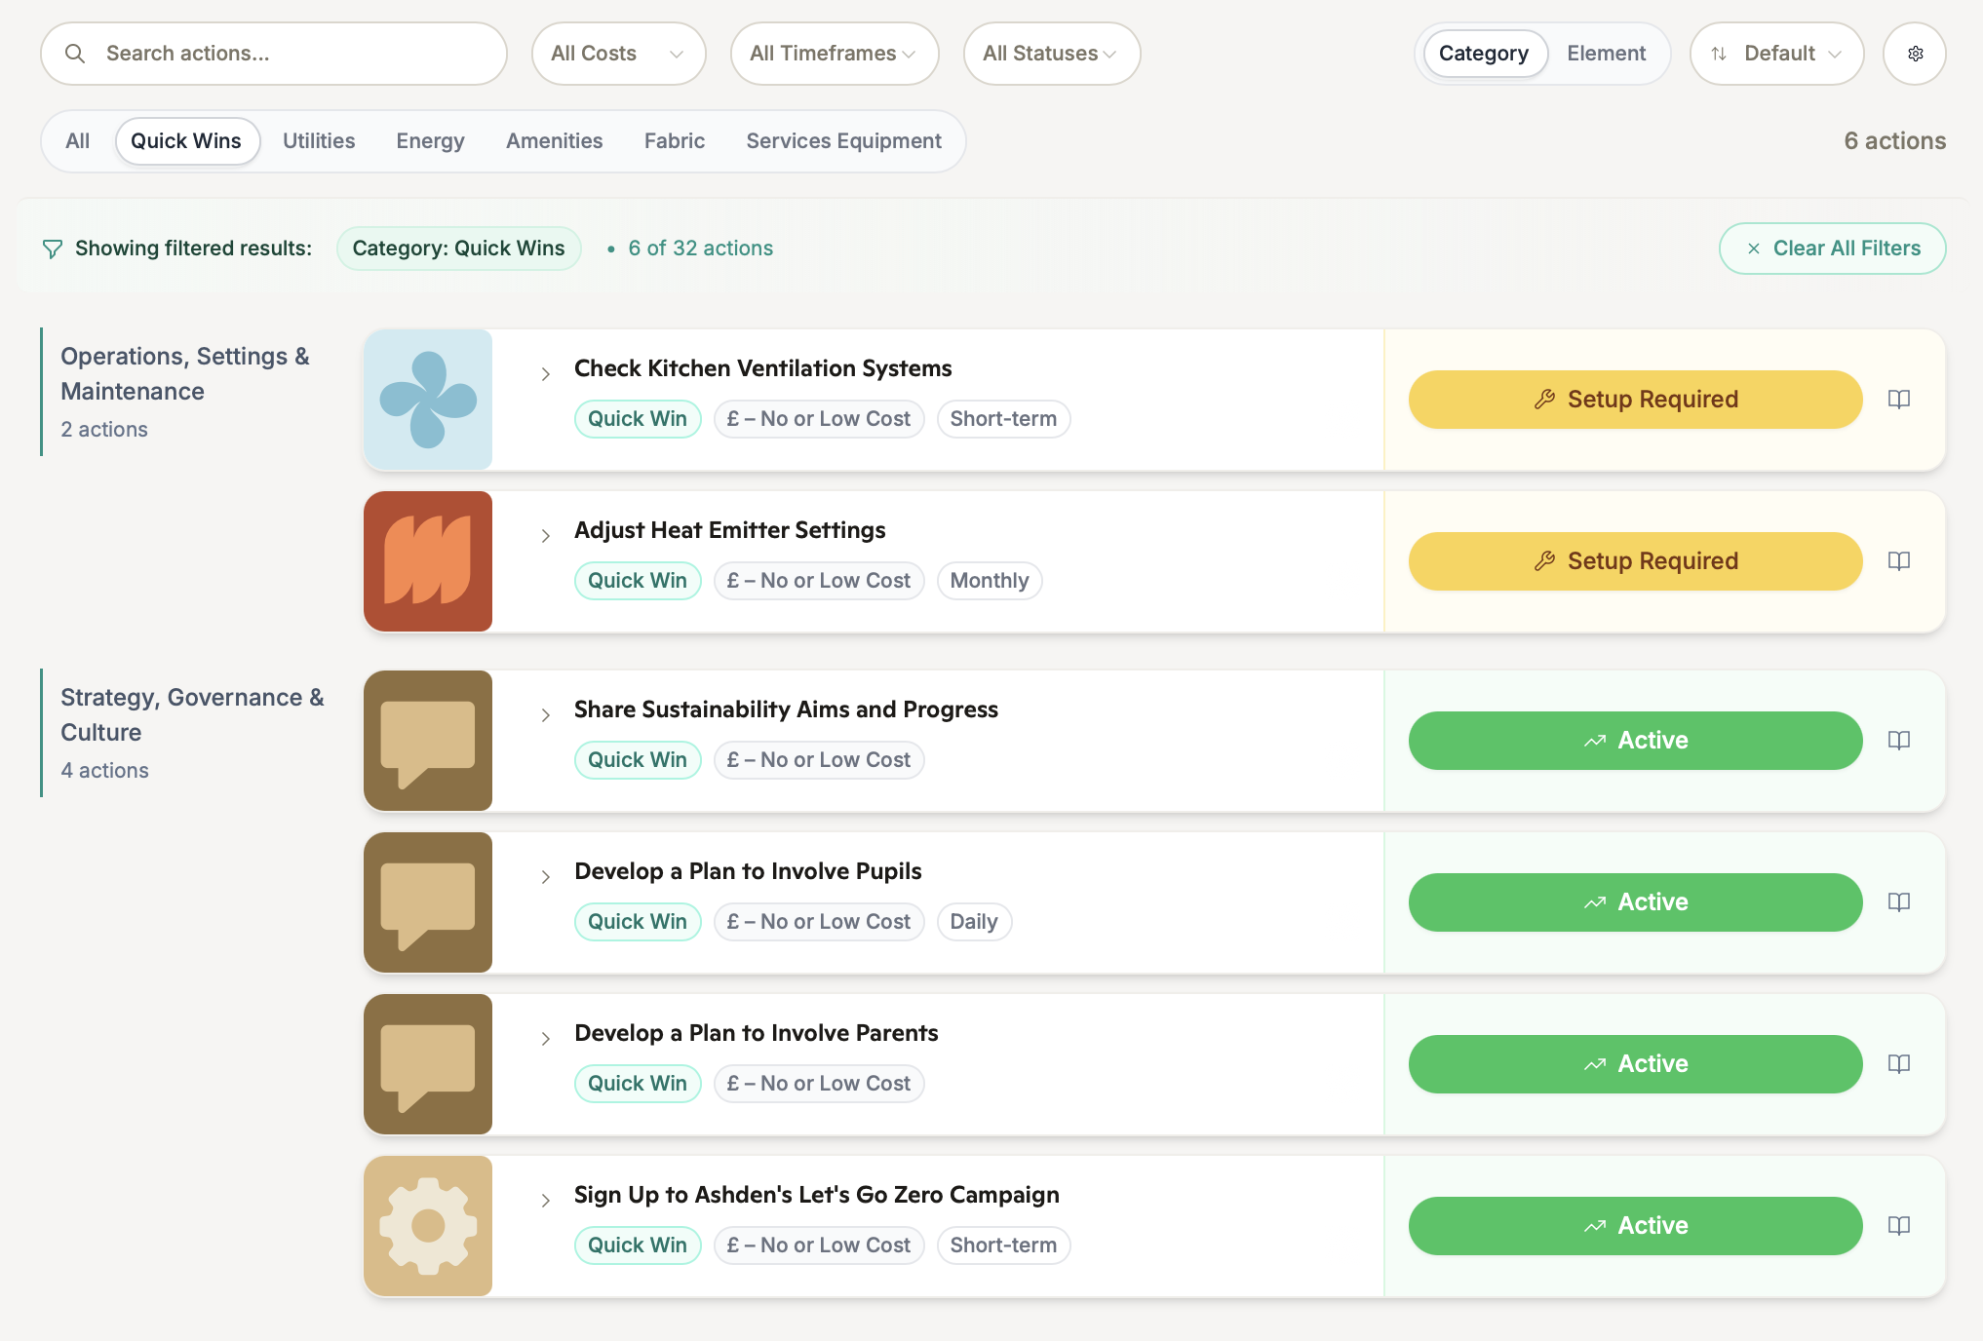
Task: Select the All category tab
Action: coord(78,141)
